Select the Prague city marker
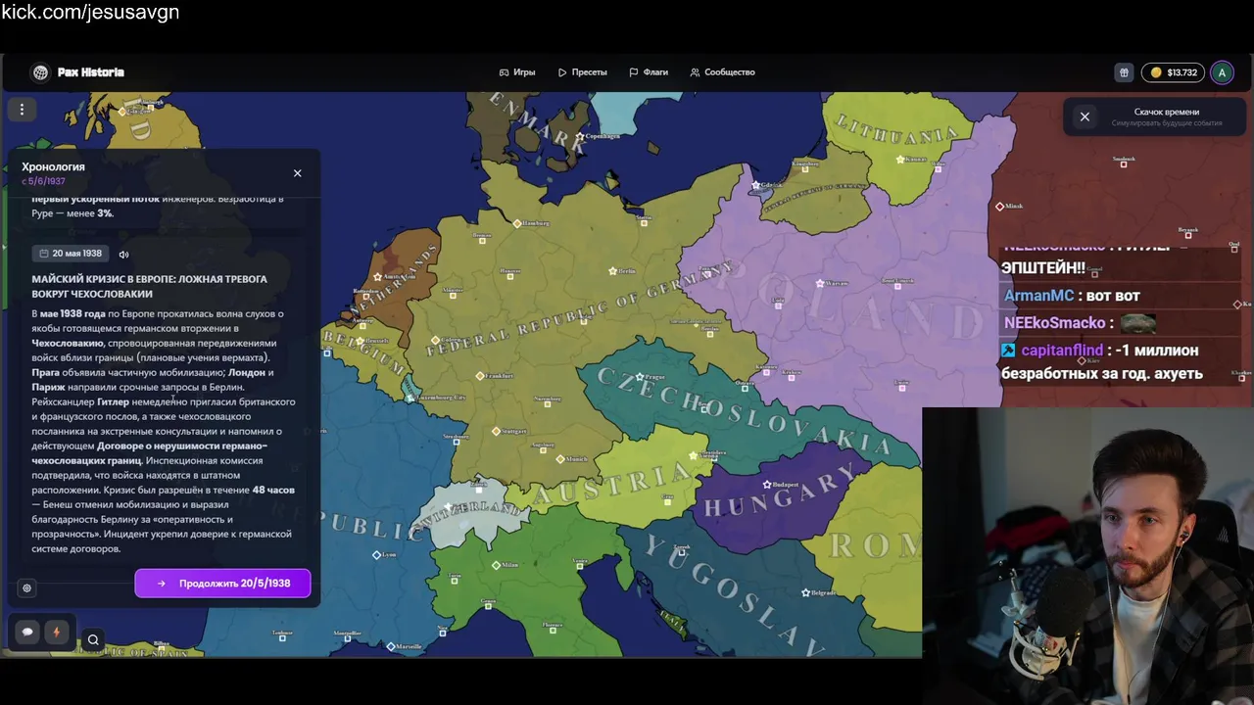1254x705 pixels. [x=640, y=376]
